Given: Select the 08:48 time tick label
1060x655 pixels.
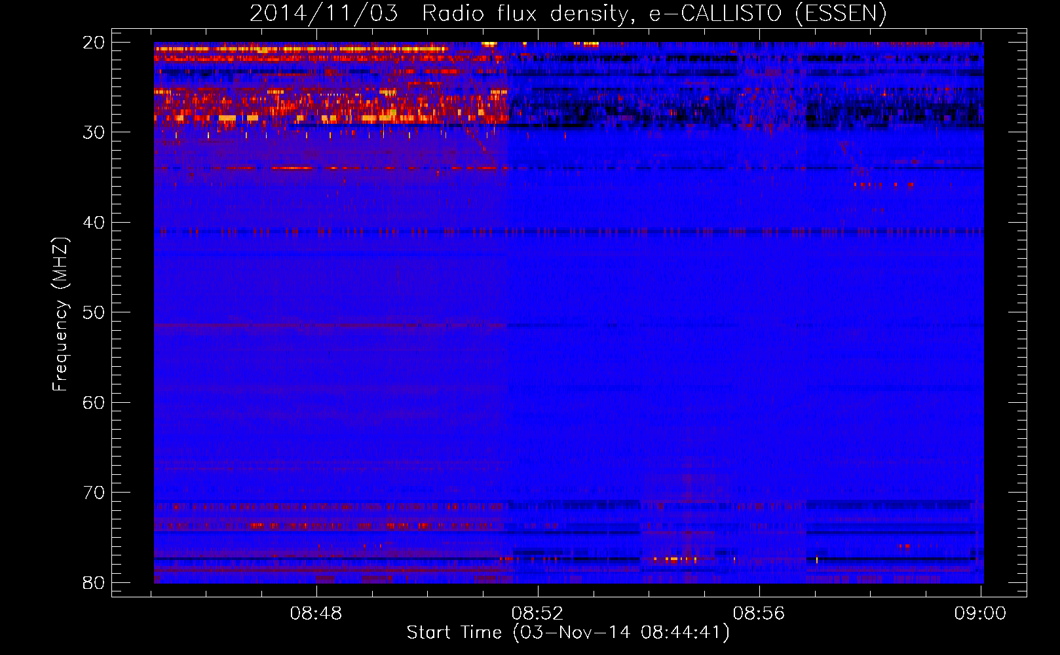Looking at the screenshot, I should coord(316,614).
